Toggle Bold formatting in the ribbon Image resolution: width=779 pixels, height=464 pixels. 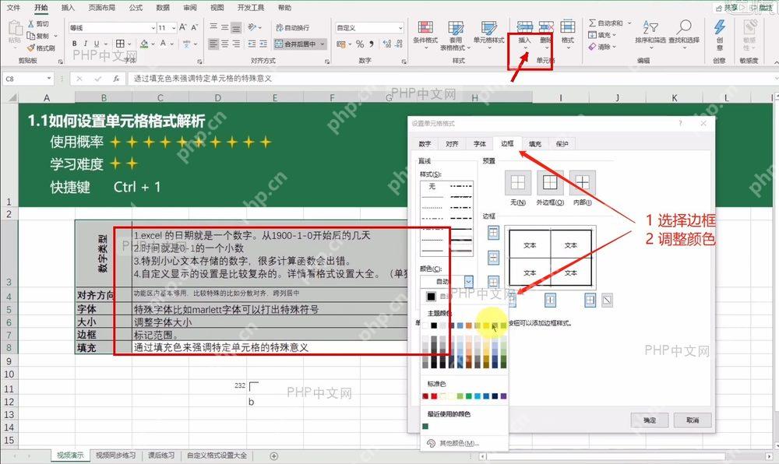coord(75,44)
